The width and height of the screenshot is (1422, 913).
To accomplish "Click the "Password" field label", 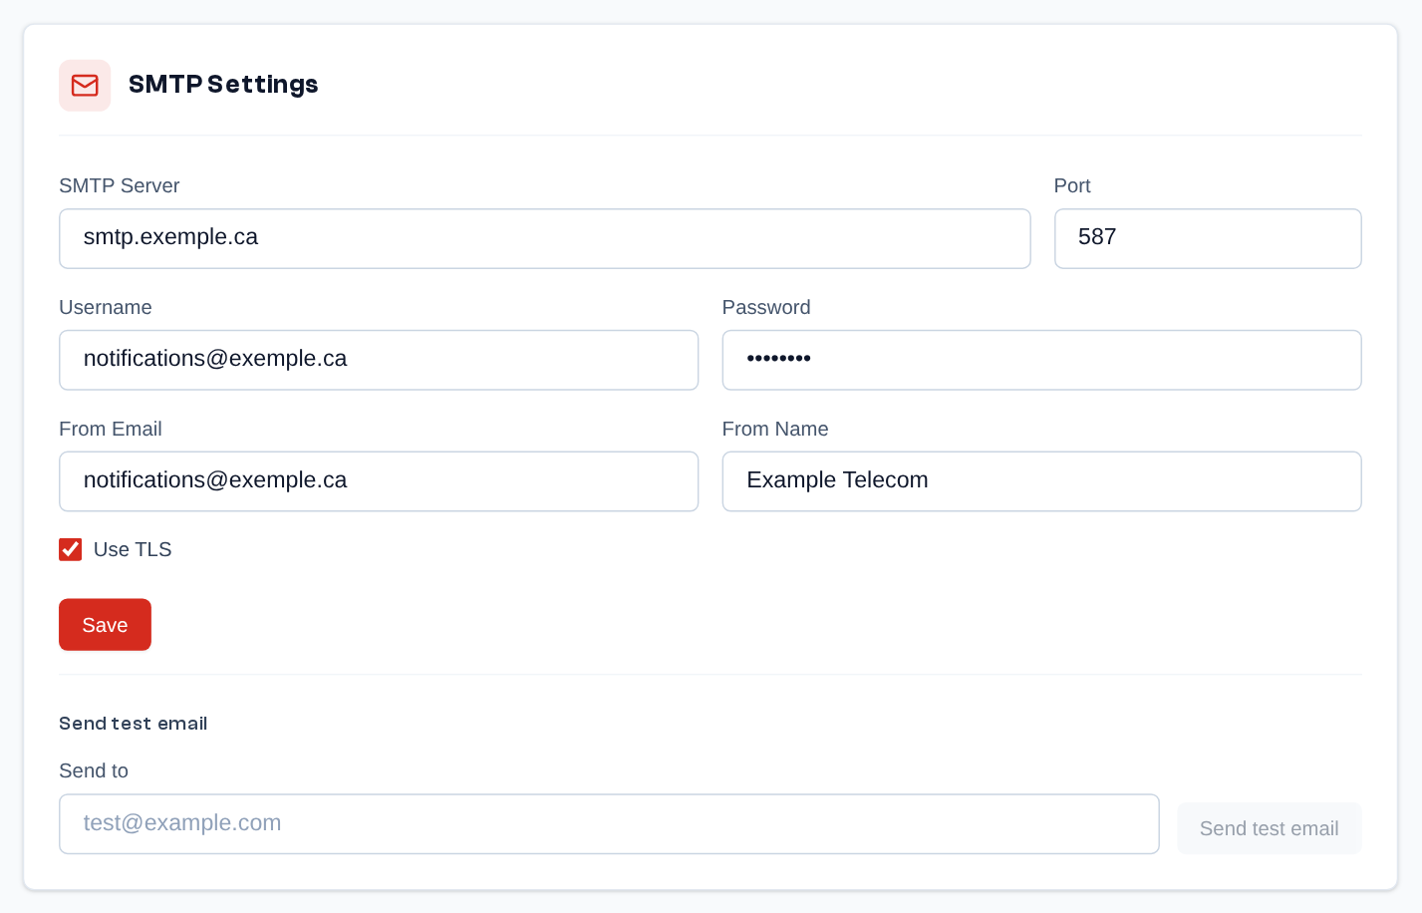I will point(766,308).
